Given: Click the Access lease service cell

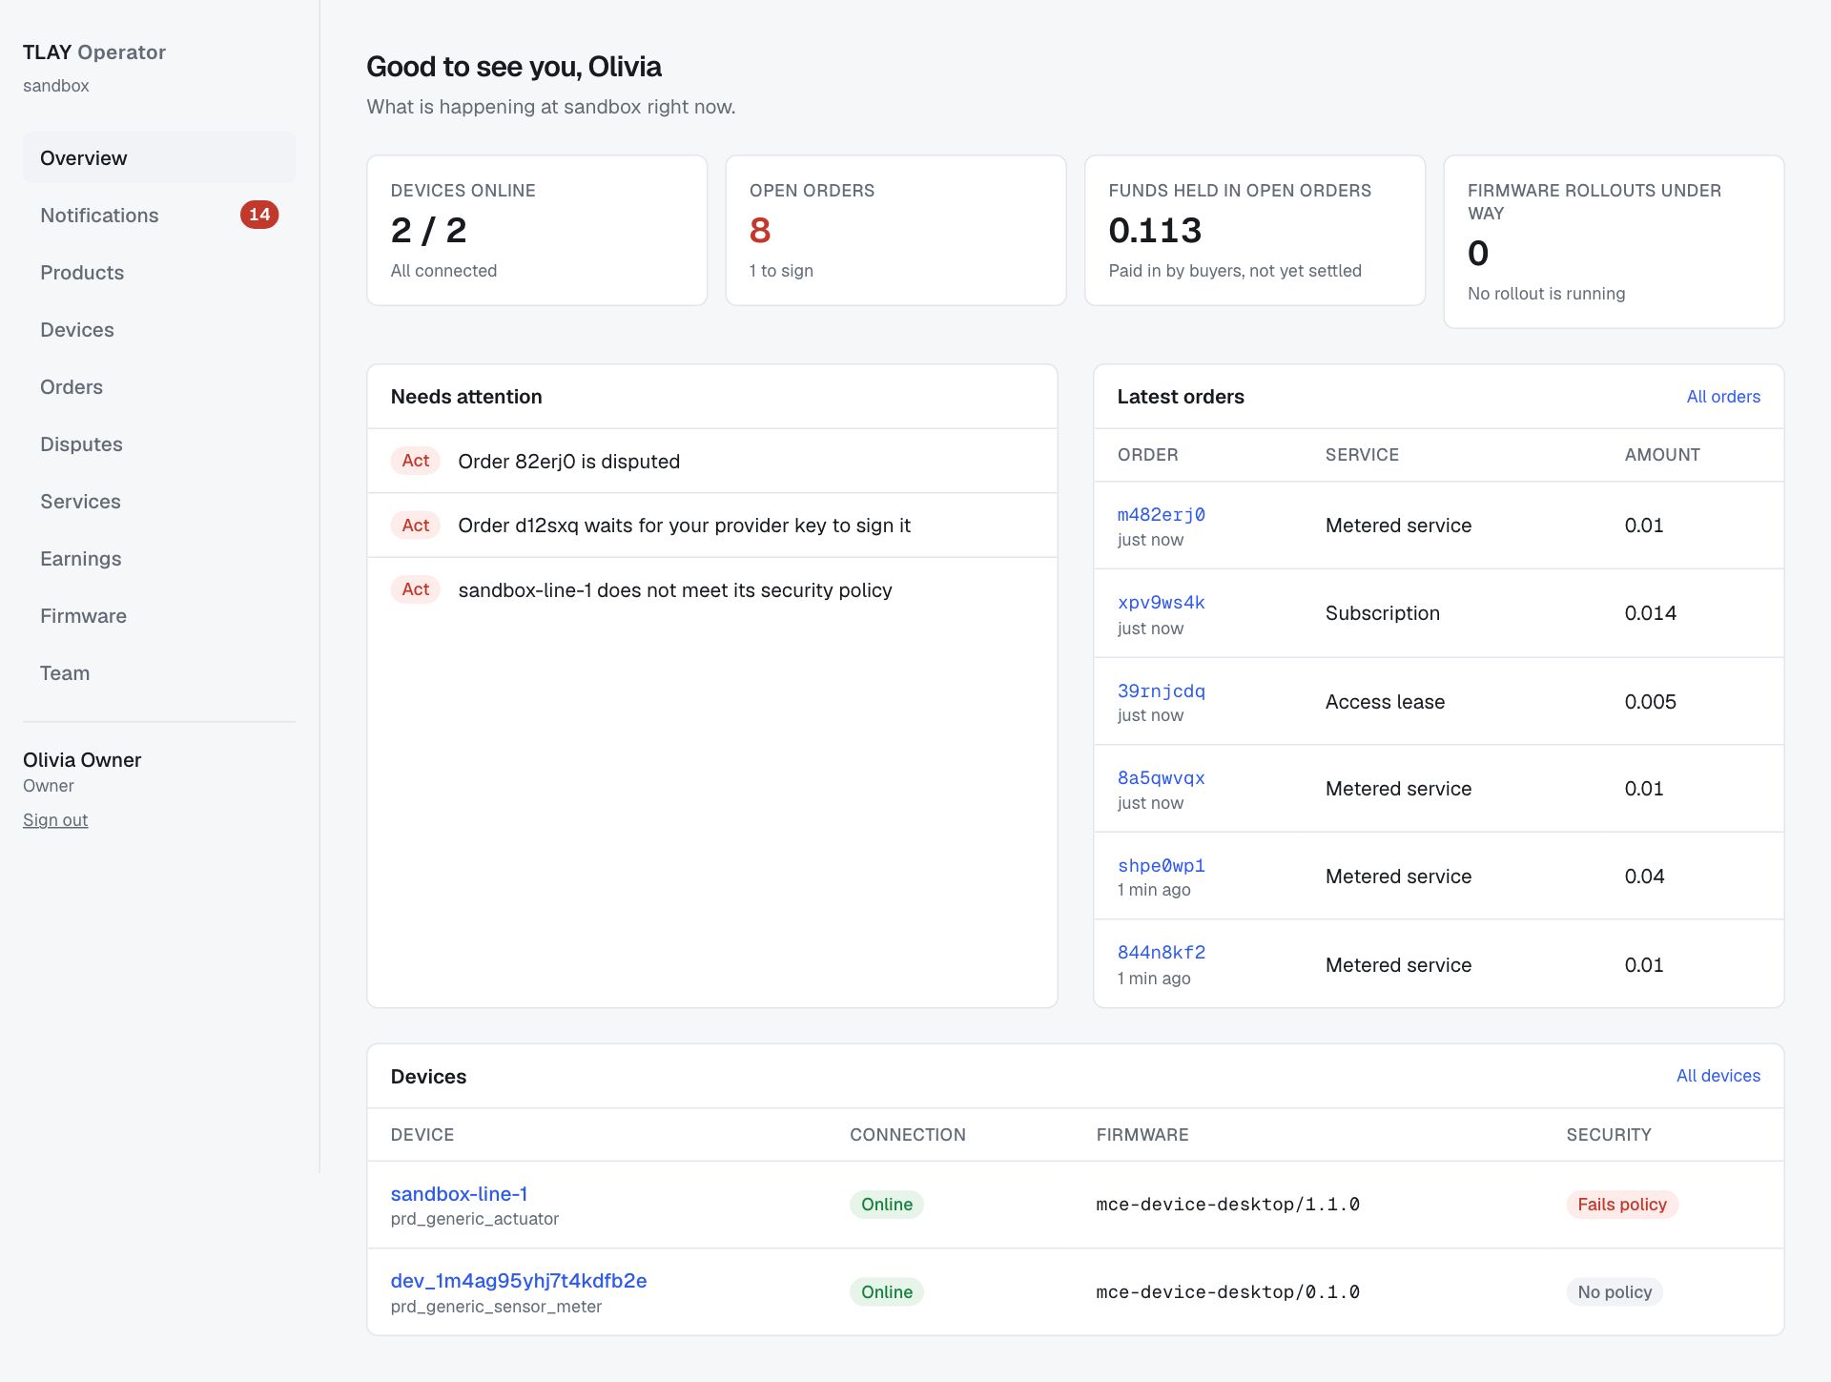Looking at the screenshot, I should pyautogui.click(x=1385, y=702).
